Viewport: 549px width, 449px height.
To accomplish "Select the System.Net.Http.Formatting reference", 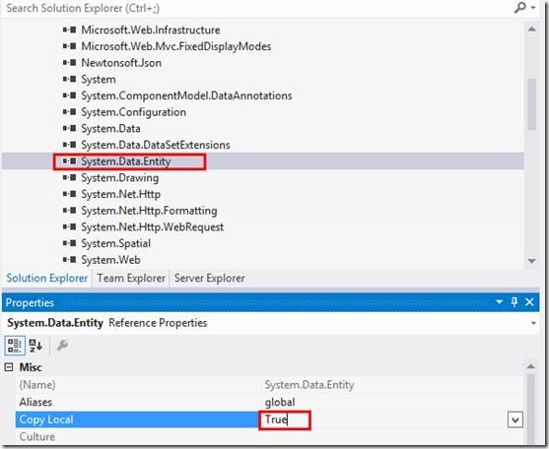I will (x=149, y=211).
